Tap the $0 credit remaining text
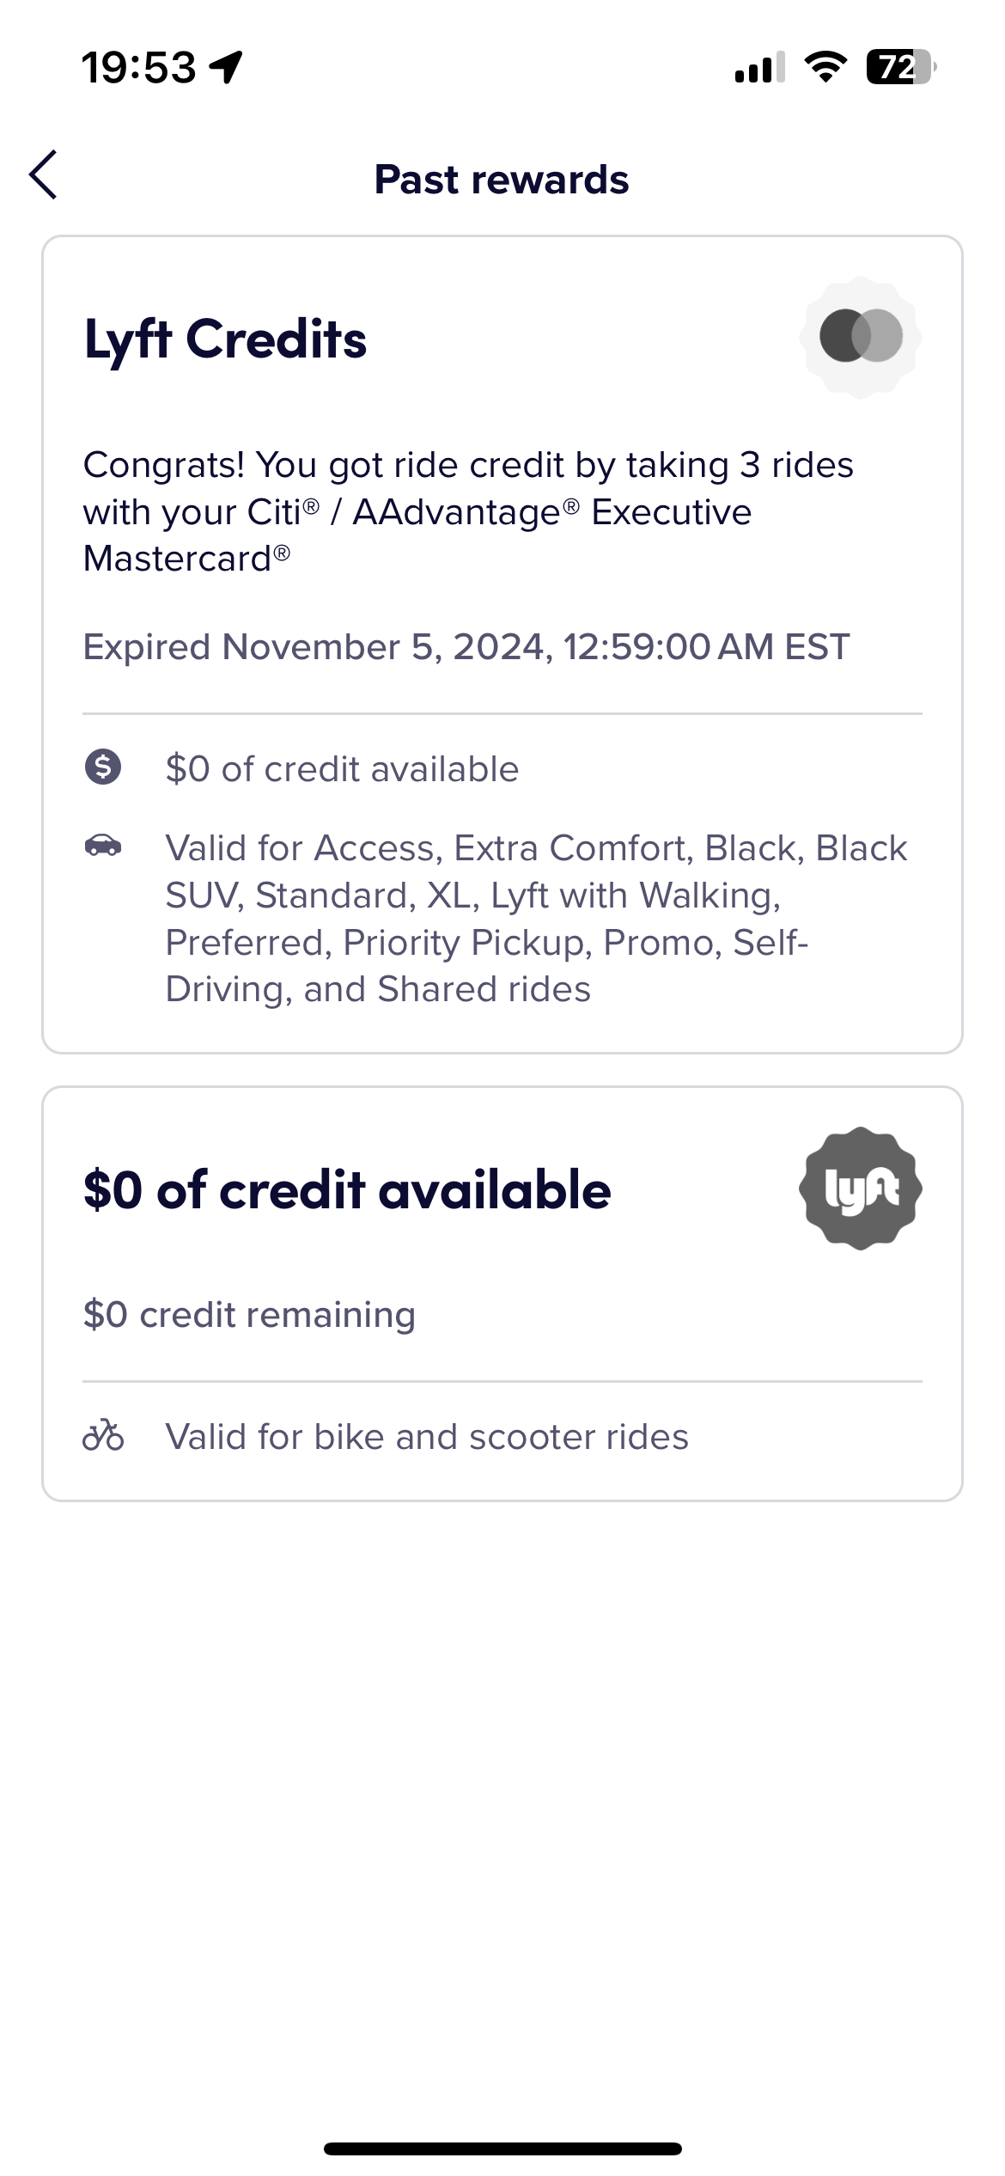This screenshot has height=2176, width=1005. pyautogui.click(x=249, y=1315)
